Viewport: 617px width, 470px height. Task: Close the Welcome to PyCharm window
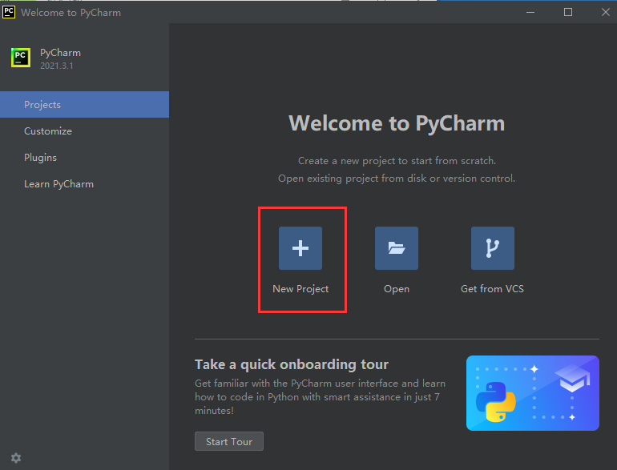(x=606, y=12)
